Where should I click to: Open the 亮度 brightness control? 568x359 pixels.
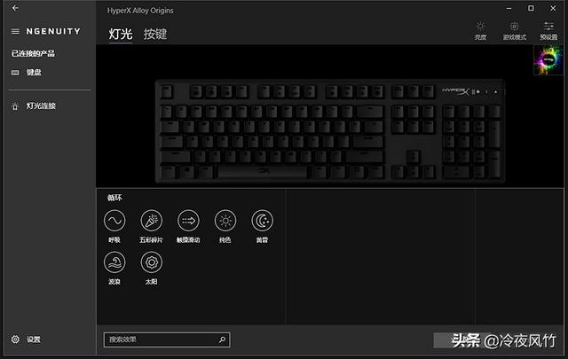pyautogui.click(x=480, y=31)
